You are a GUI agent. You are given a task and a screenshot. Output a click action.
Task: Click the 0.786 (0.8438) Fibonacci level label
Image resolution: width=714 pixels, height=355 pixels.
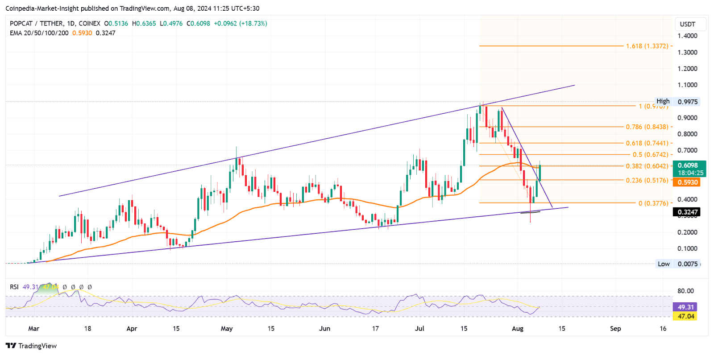[x=647, y=127]
